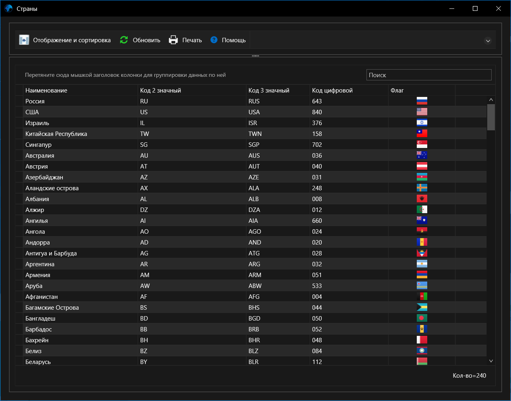511x401 pixels.
Task: Click the Белиз flag icon
Action: 422,351
